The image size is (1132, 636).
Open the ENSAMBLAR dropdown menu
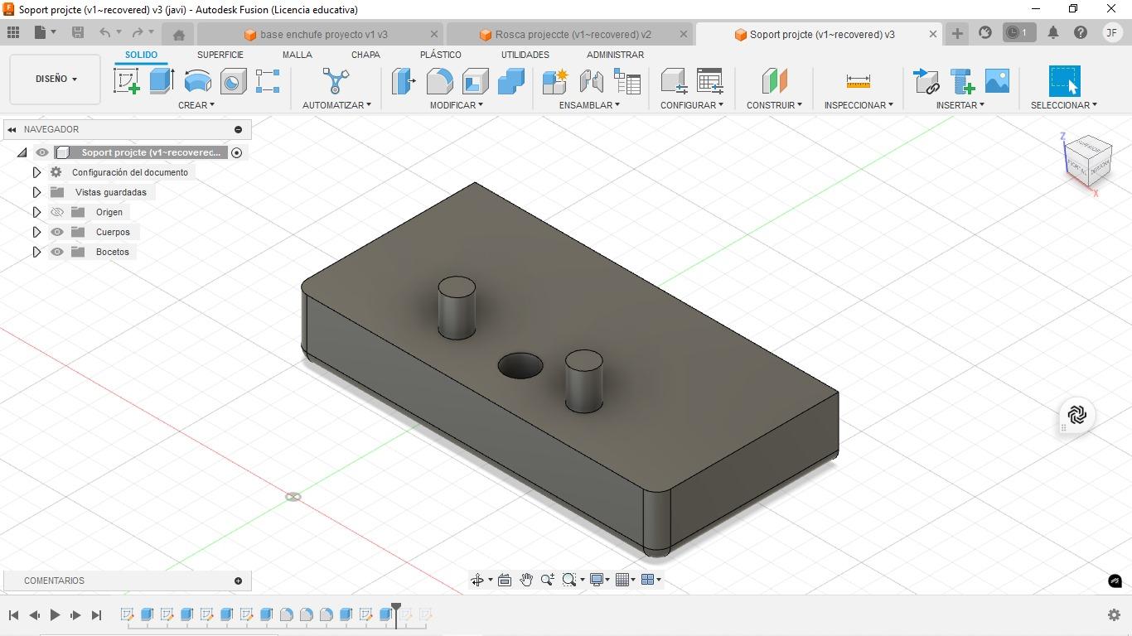[589, 105]
